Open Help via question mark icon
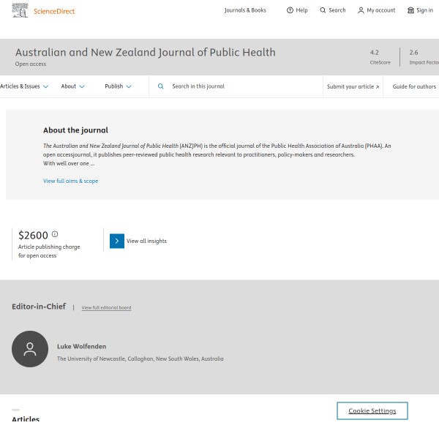Viewport: 439px width, 439px height. (290, 10)
